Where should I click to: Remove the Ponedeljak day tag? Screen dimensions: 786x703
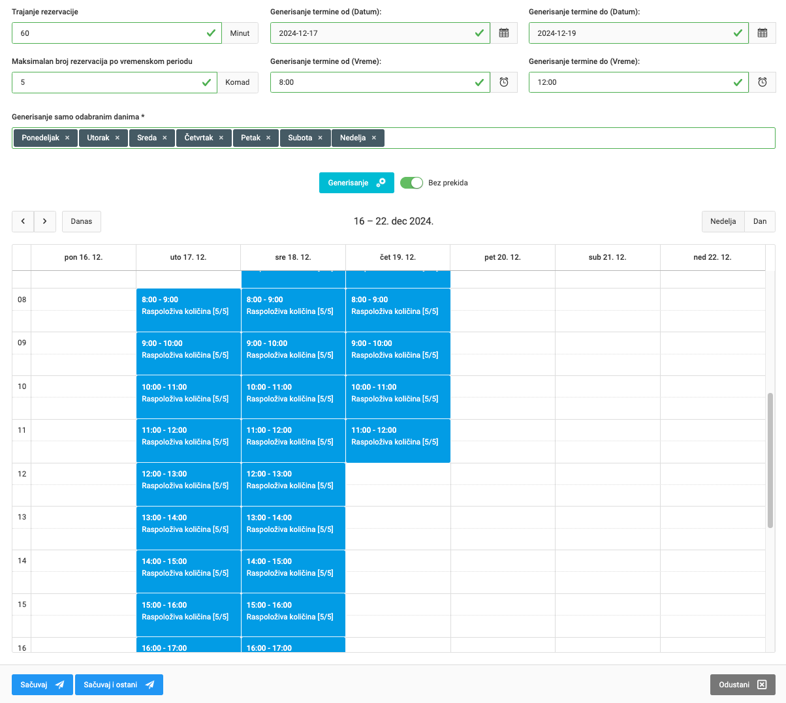67,138
